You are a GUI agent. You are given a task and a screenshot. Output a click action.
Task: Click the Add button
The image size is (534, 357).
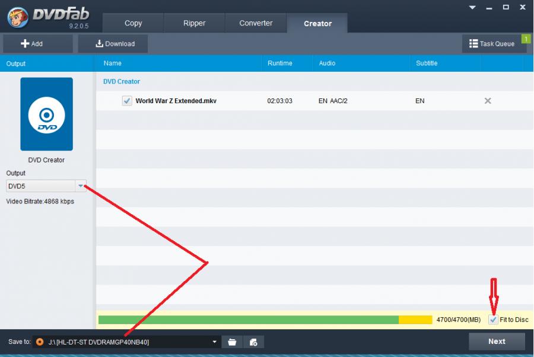coord(38,43)
